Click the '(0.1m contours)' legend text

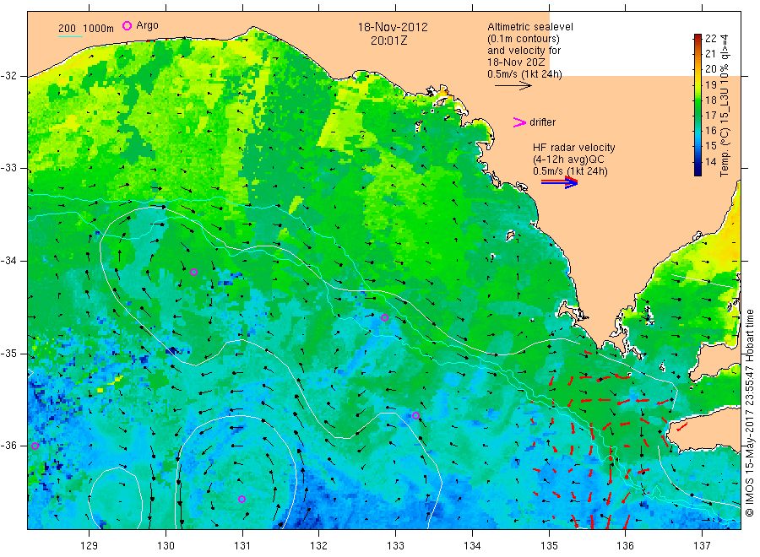(524, 39)
